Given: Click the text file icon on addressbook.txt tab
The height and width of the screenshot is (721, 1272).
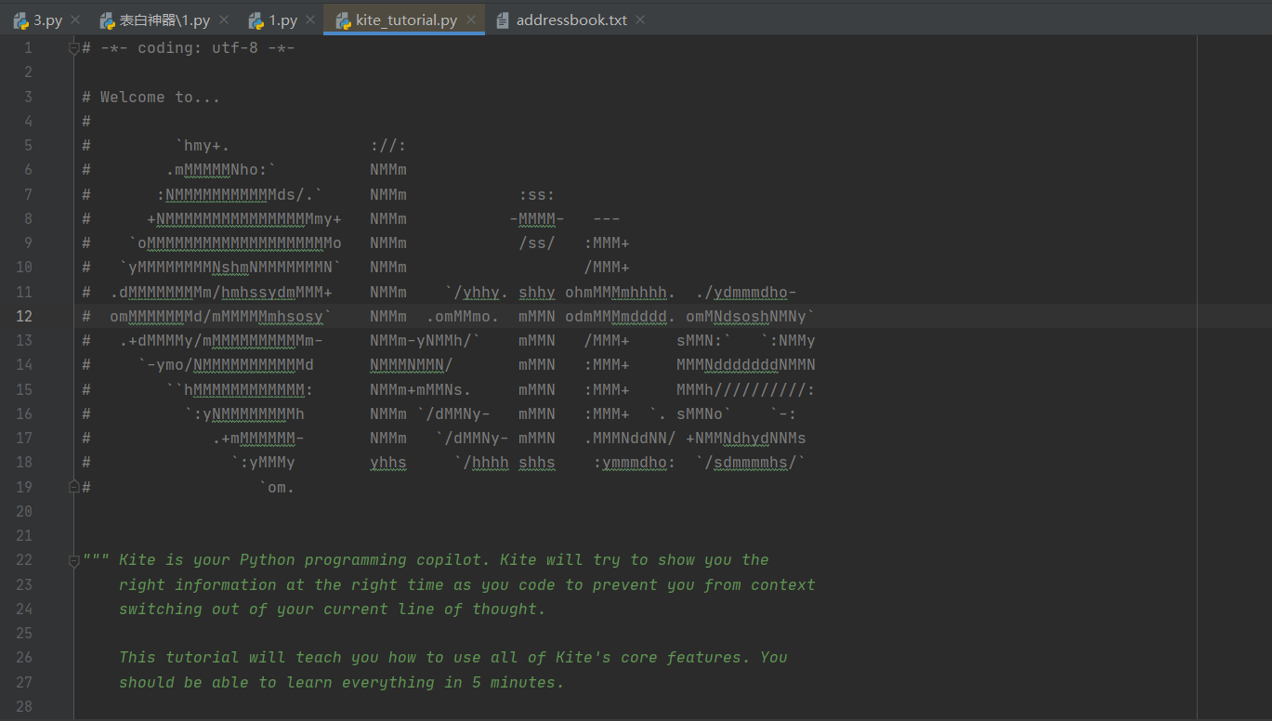Looking at the screenshot, I should point(504,20).
